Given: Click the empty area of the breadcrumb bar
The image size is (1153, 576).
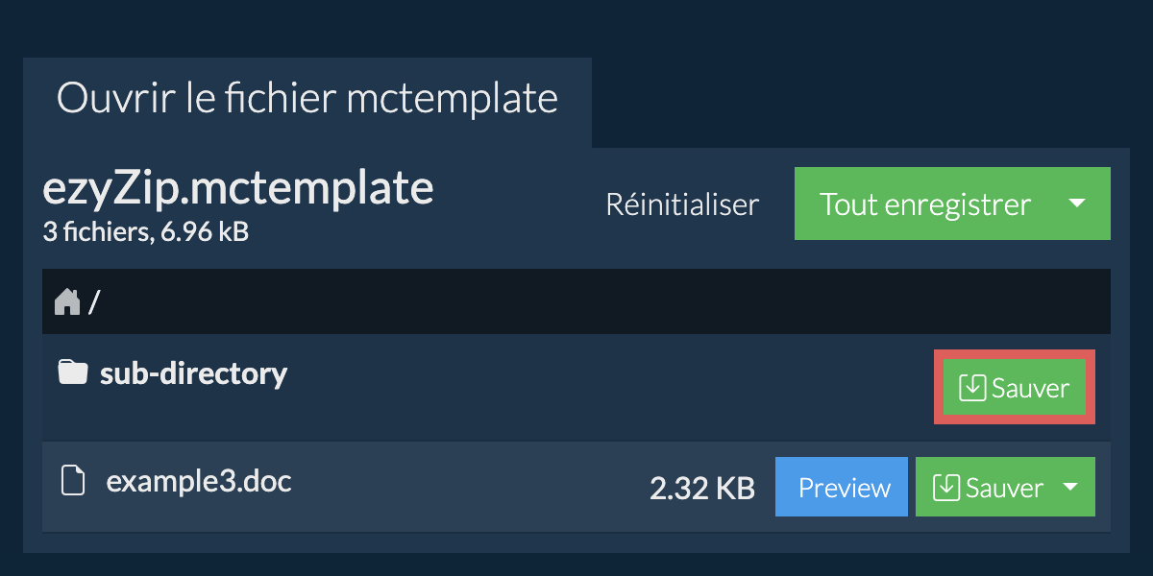Looking at the screenshot, I should click(x=605, y=301).
